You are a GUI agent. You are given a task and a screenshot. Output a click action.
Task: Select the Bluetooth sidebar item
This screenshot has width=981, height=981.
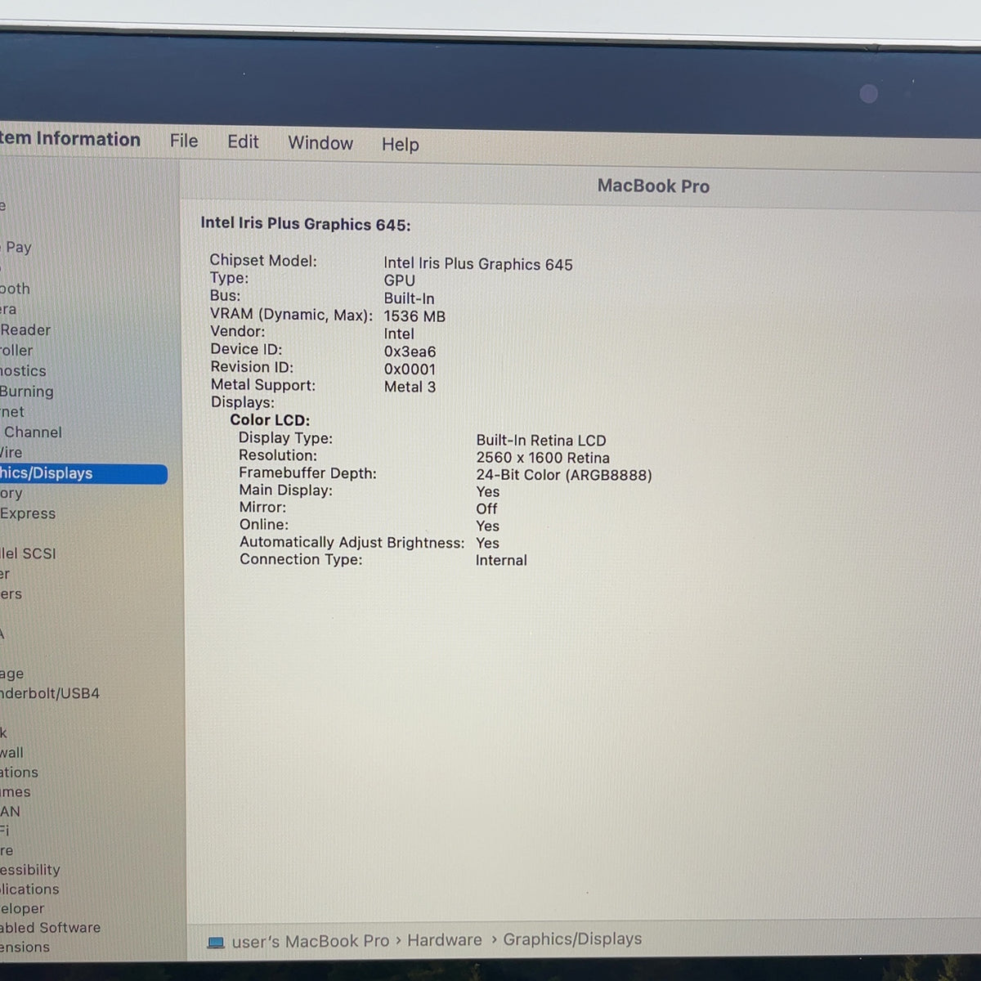pyautogui.click(x=15, y=289)
